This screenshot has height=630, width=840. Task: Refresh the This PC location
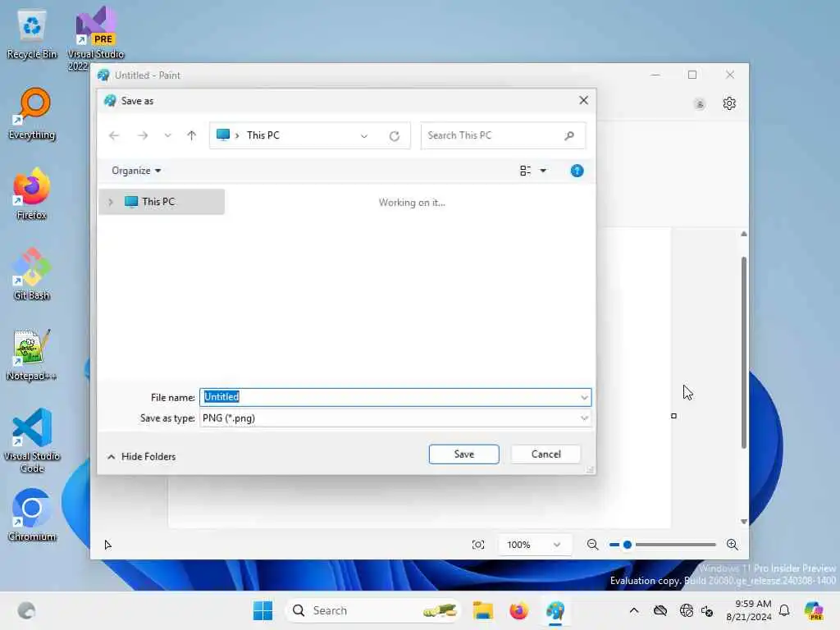[395, 135]
